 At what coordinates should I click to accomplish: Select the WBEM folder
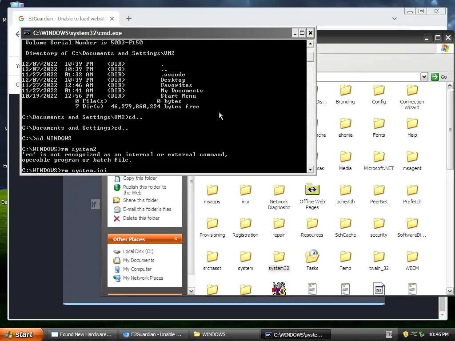(x=412, y=261)
